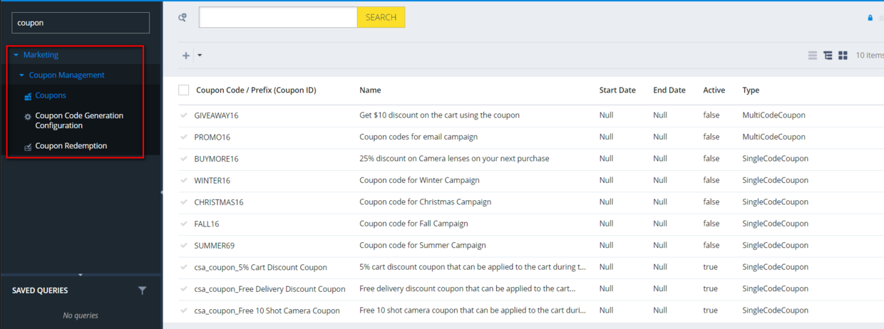Click the Coupon Code Generation gear icon
Screen dimensions: 884x329
click(x=28, y=117)
